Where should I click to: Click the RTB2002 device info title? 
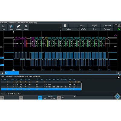coord(18,23)
